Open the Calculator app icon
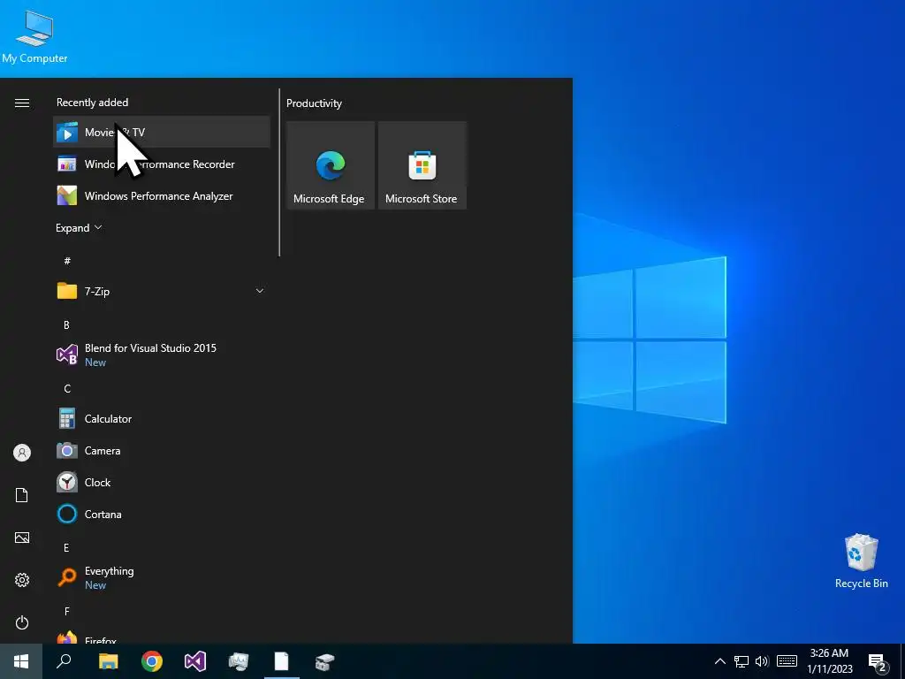Screen dimensions: 905x679 67,418
